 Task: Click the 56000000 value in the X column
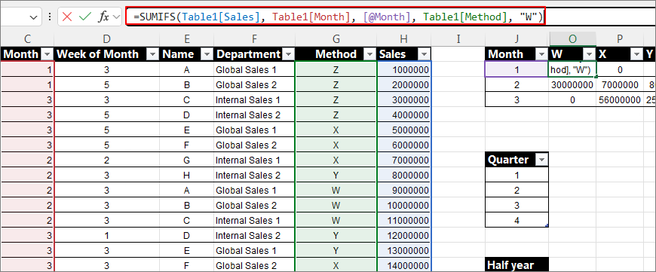point(620,100)
